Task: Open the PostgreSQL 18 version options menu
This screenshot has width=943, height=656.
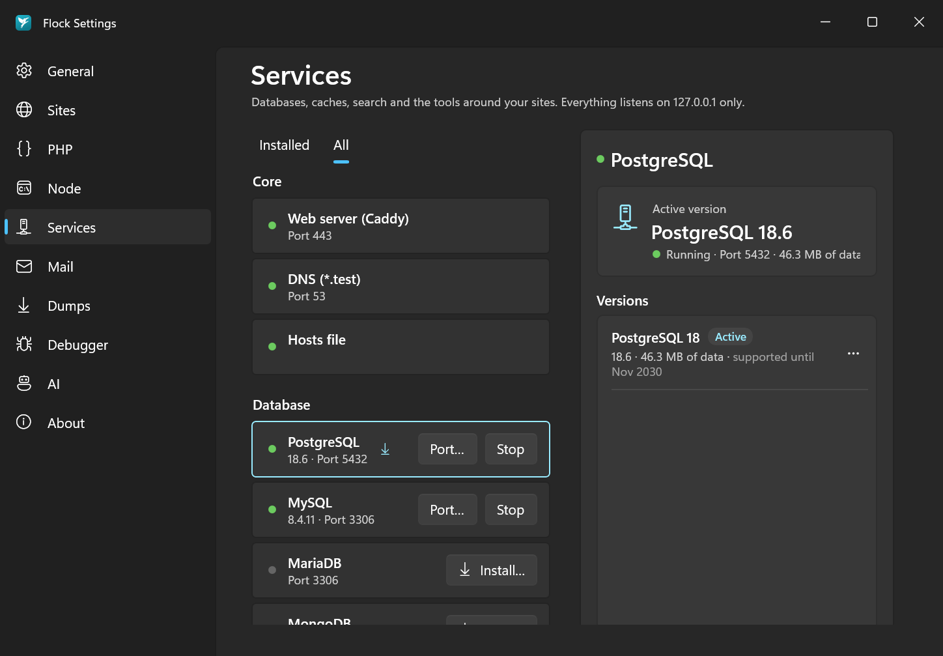Action: pyautogui.click(x=853, y=354)
